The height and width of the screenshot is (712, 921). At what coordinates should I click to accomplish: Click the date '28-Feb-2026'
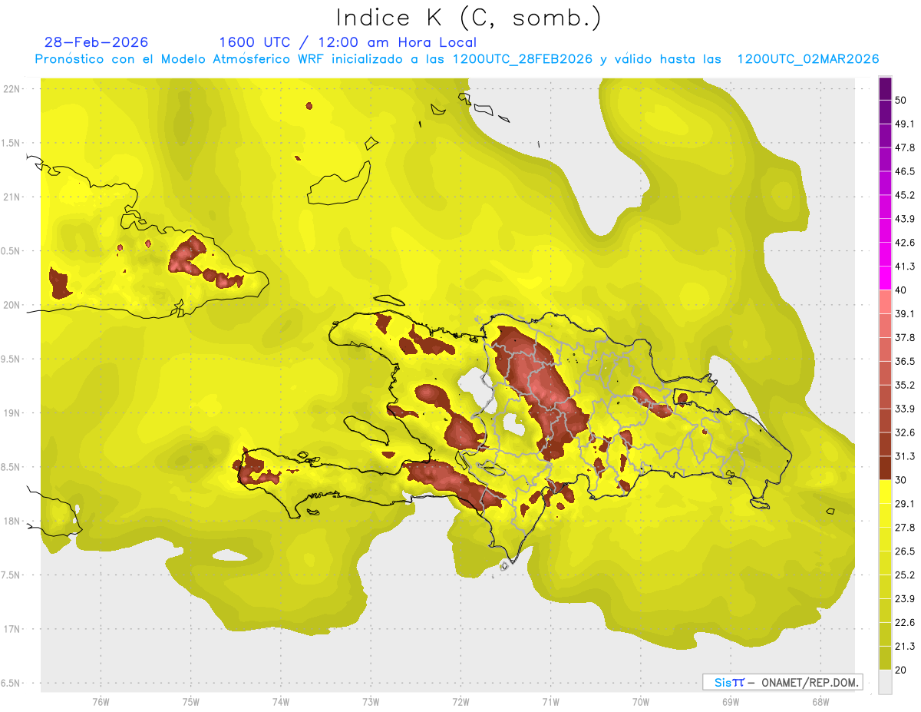97,42
